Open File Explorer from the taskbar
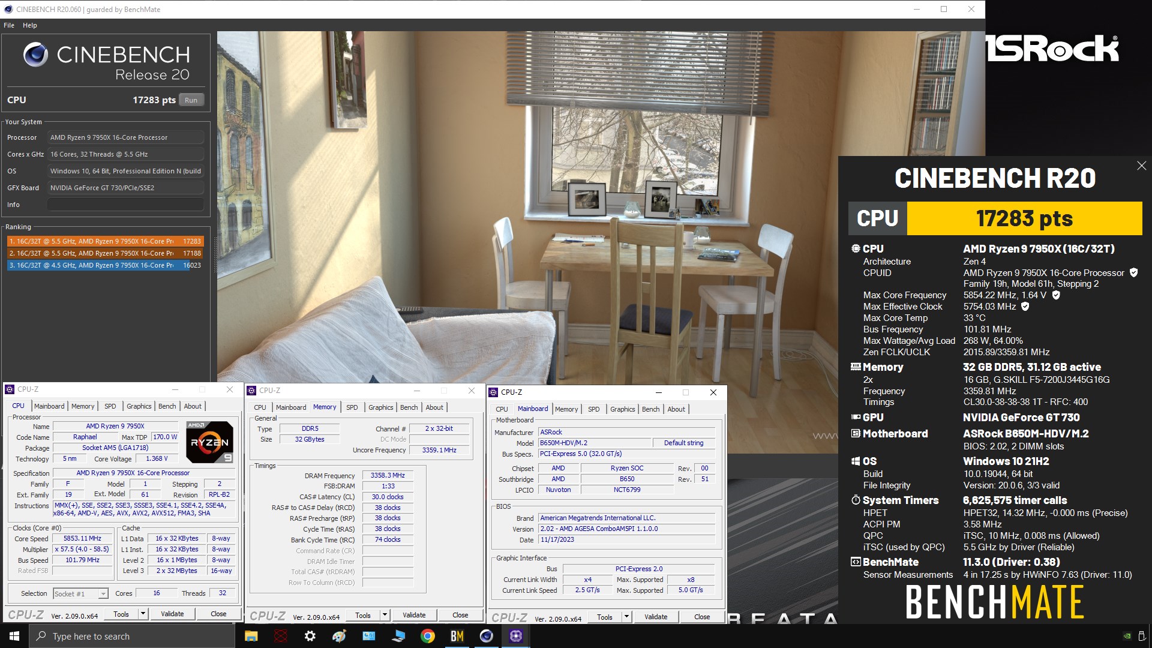This screenshot has width=1152, height=648. pos(251,636)
